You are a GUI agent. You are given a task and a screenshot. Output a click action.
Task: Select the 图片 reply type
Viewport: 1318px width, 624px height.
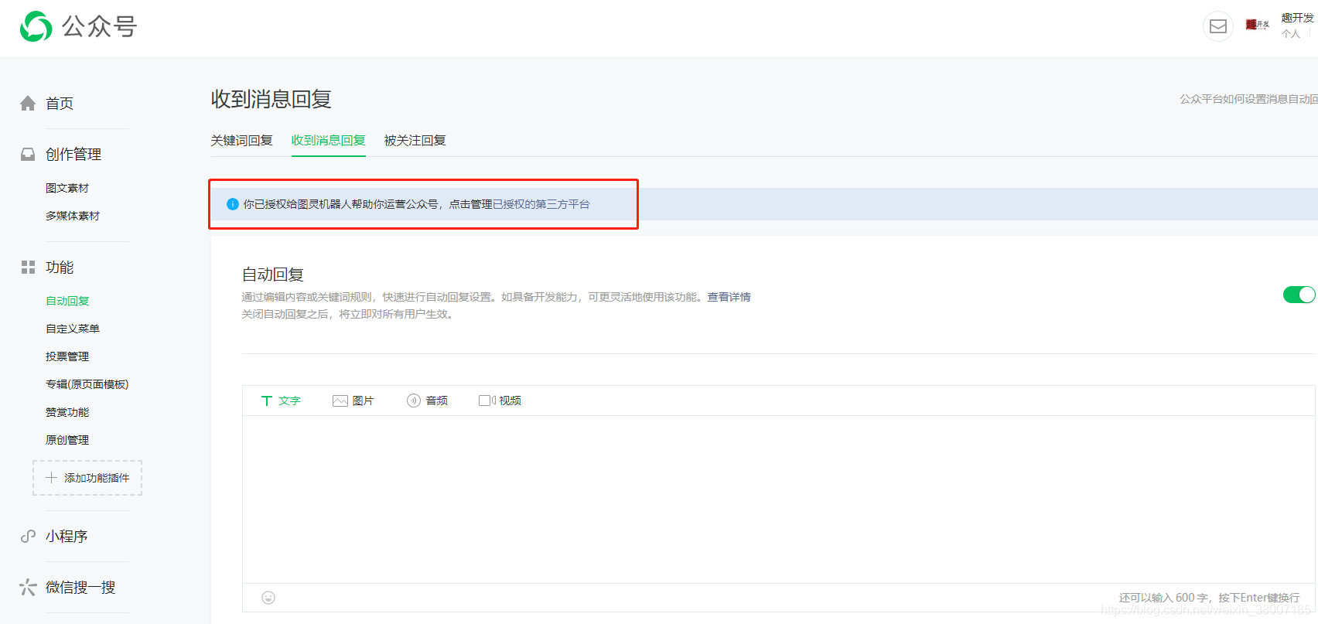[353, 401]
